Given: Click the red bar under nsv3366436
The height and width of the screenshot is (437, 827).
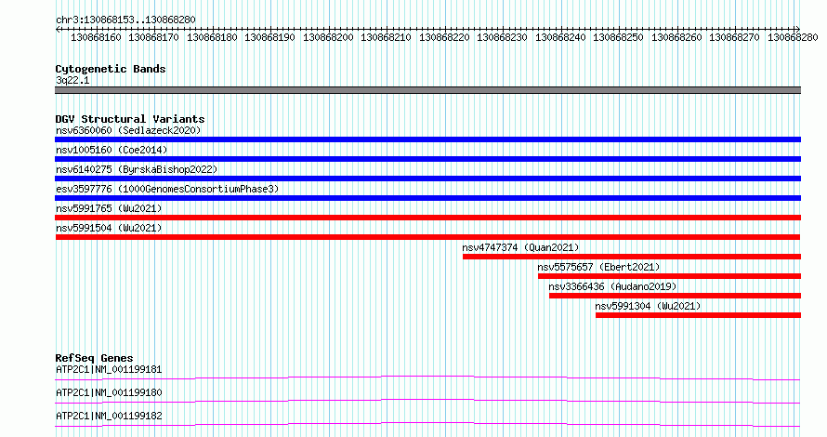Looking at the screenshot, I should click(676, 296).
